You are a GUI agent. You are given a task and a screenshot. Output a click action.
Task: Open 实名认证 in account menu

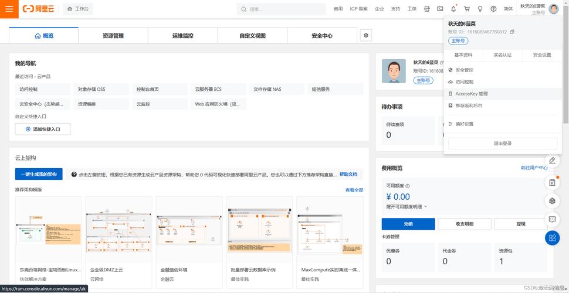pos(503,55)
